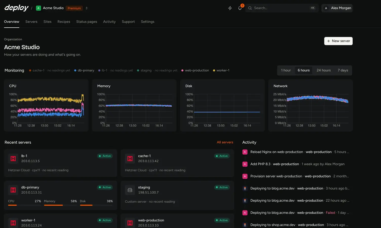Viewport: 381px width, 228px height.
Task: Click the Hetzner icon on lb-1 card
Action: click(13, 159)
